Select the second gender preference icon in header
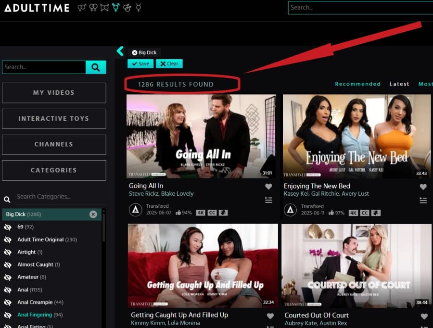The image size is (433, 328). coord(93,8)
